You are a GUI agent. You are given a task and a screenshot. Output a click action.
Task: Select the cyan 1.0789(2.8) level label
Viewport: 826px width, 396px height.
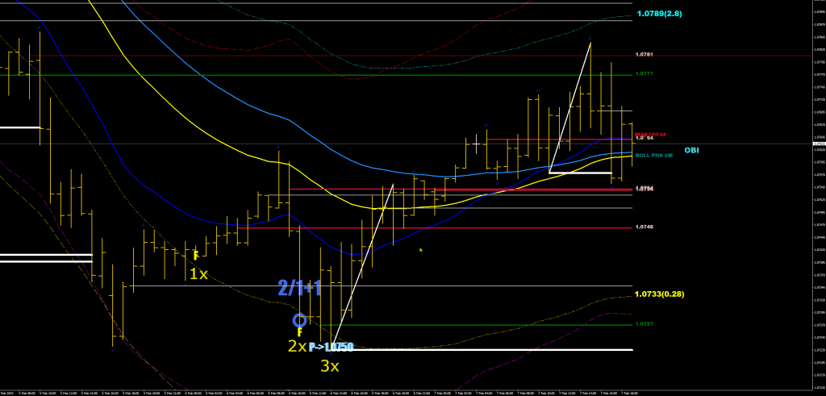(x=659, y=14)
